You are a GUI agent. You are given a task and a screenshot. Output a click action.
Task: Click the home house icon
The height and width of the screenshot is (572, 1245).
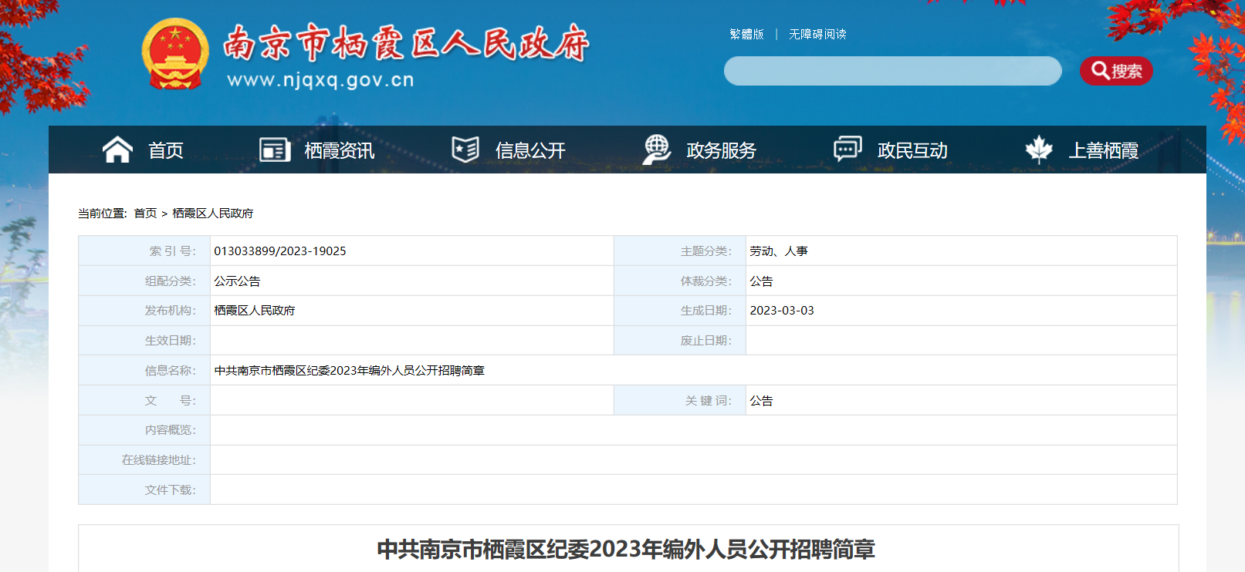117,150
